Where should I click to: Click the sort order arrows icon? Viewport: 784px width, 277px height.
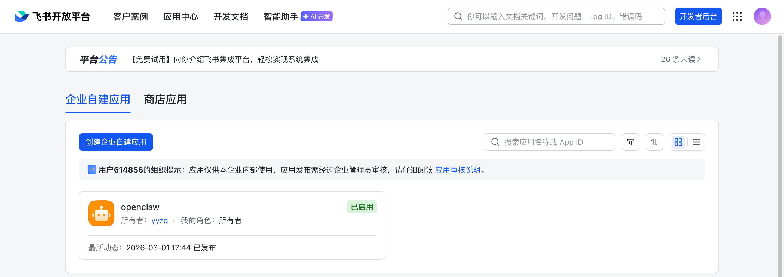point(654,142)
